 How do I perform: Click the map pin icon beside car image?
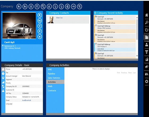(x=40, y=26)
